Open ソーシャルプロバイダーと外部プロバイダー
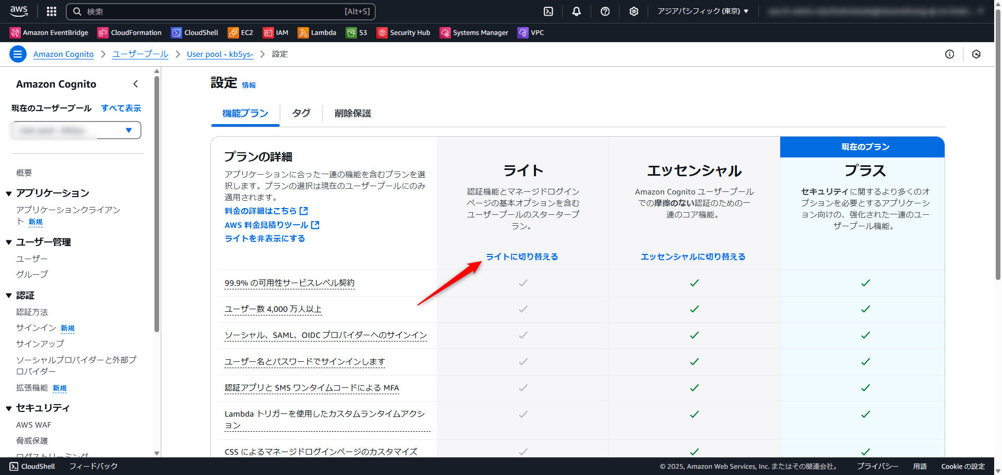Viewport: 1002px width, 475px height. click(x=76, y=366)
